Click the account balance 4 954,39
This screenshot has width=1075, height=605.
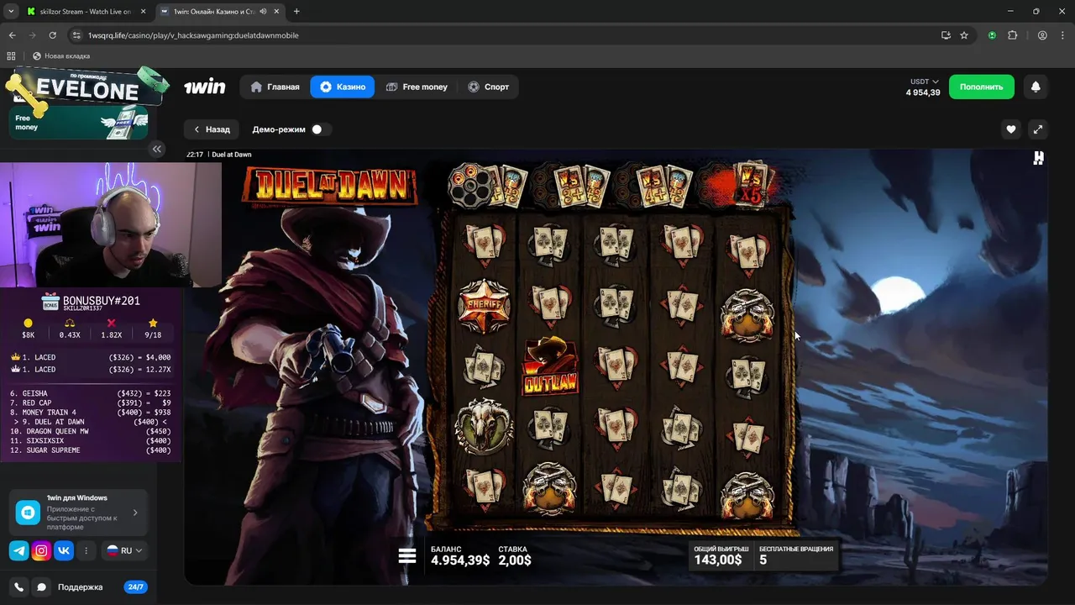[x=923, y=92]
